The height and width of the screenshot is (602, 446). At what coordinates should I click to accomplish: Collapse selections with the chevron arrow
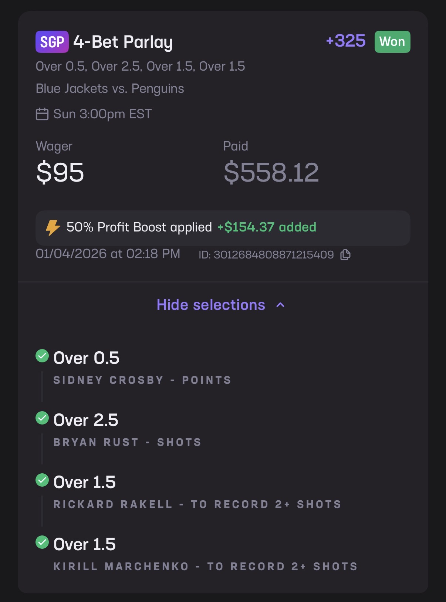pos(281,305)
